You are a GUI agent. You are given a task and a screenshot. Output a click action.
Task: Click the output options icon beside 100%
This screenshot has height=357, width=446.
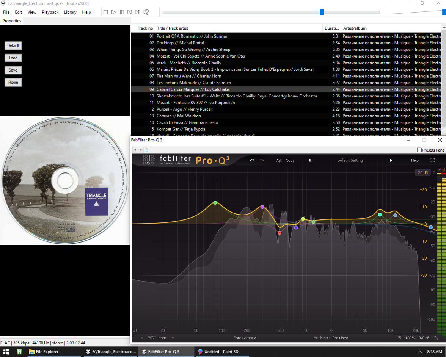click(x=399, y=338)
